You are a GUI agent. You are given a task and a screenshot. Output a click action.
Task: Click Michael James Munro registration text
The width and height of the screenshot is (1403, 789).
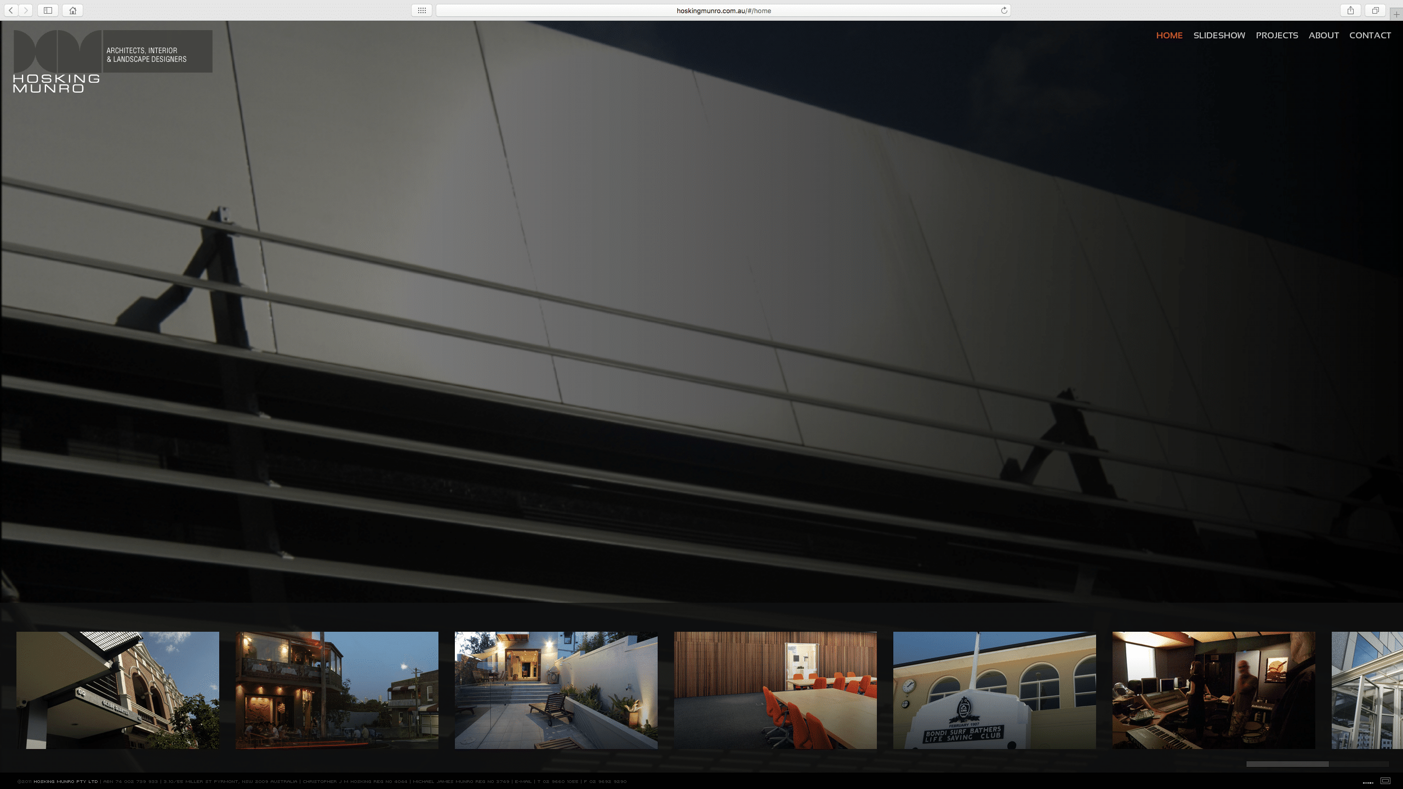[x=461, y=781]
